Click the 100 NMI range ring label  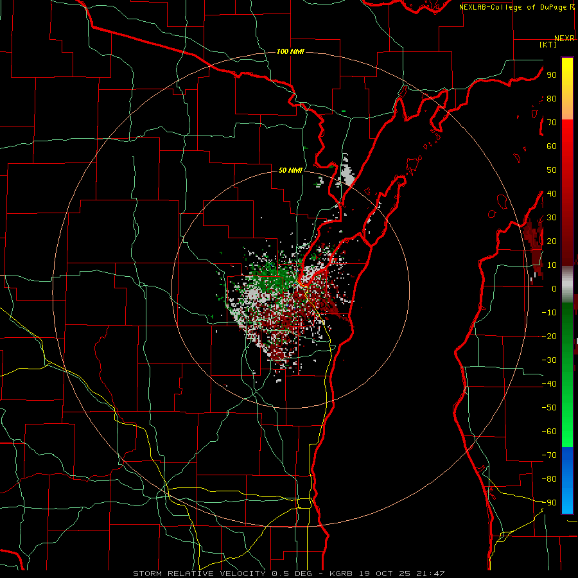[x=290, y=51]
